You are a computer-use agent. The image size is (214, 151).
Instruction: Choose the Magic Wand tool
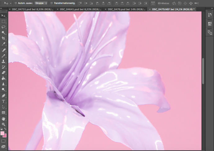4,33
